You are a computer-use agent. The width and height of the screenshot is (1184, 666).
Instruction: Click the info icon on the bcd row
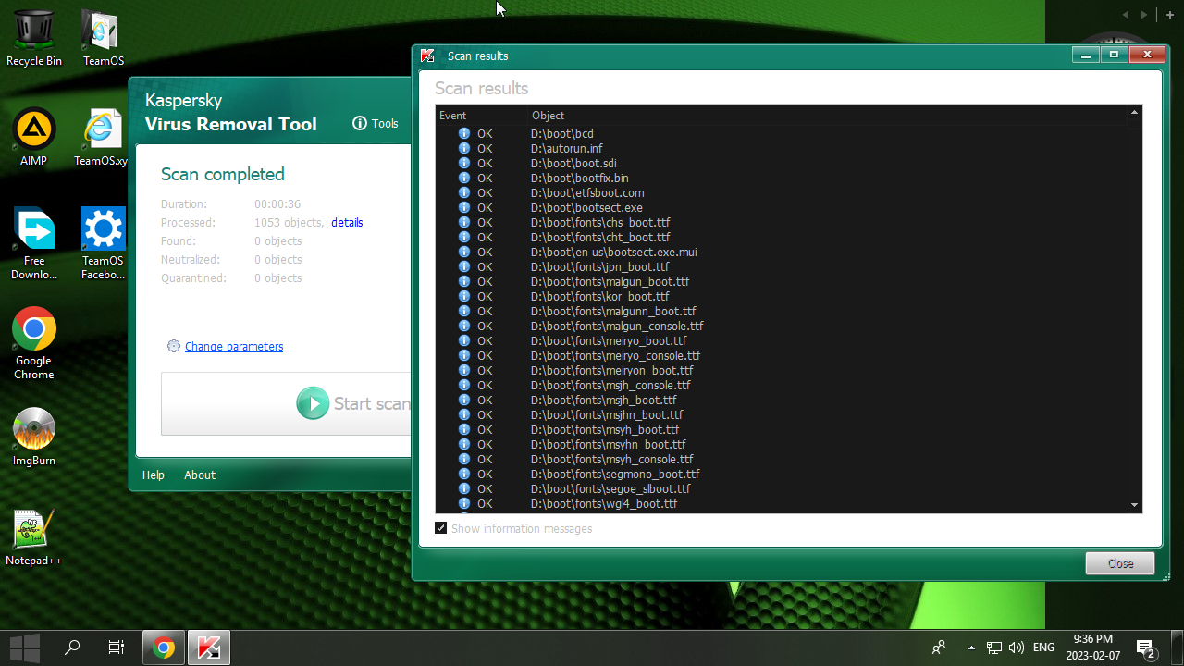(x=464, y=133)
